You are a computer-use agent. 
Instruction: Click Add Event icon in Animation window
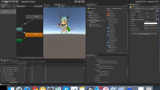point(25,62)
